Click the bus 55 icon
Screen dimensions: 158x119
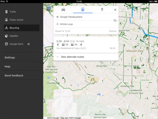tap(72, 45)
